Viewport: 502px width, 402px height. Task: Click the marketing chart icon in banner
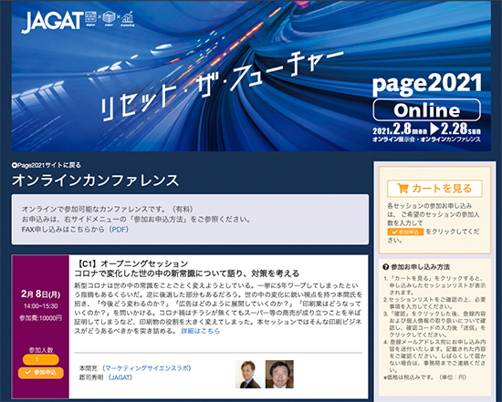pos(128,18)
